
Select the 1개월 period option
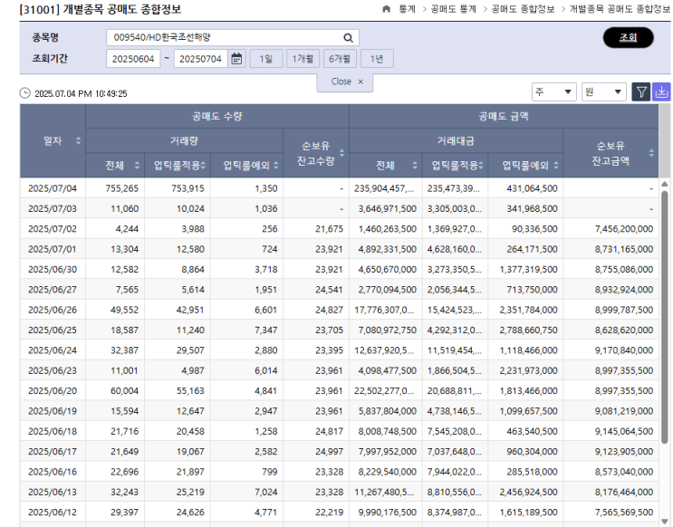pyautogui.click(x=303, y=59)
